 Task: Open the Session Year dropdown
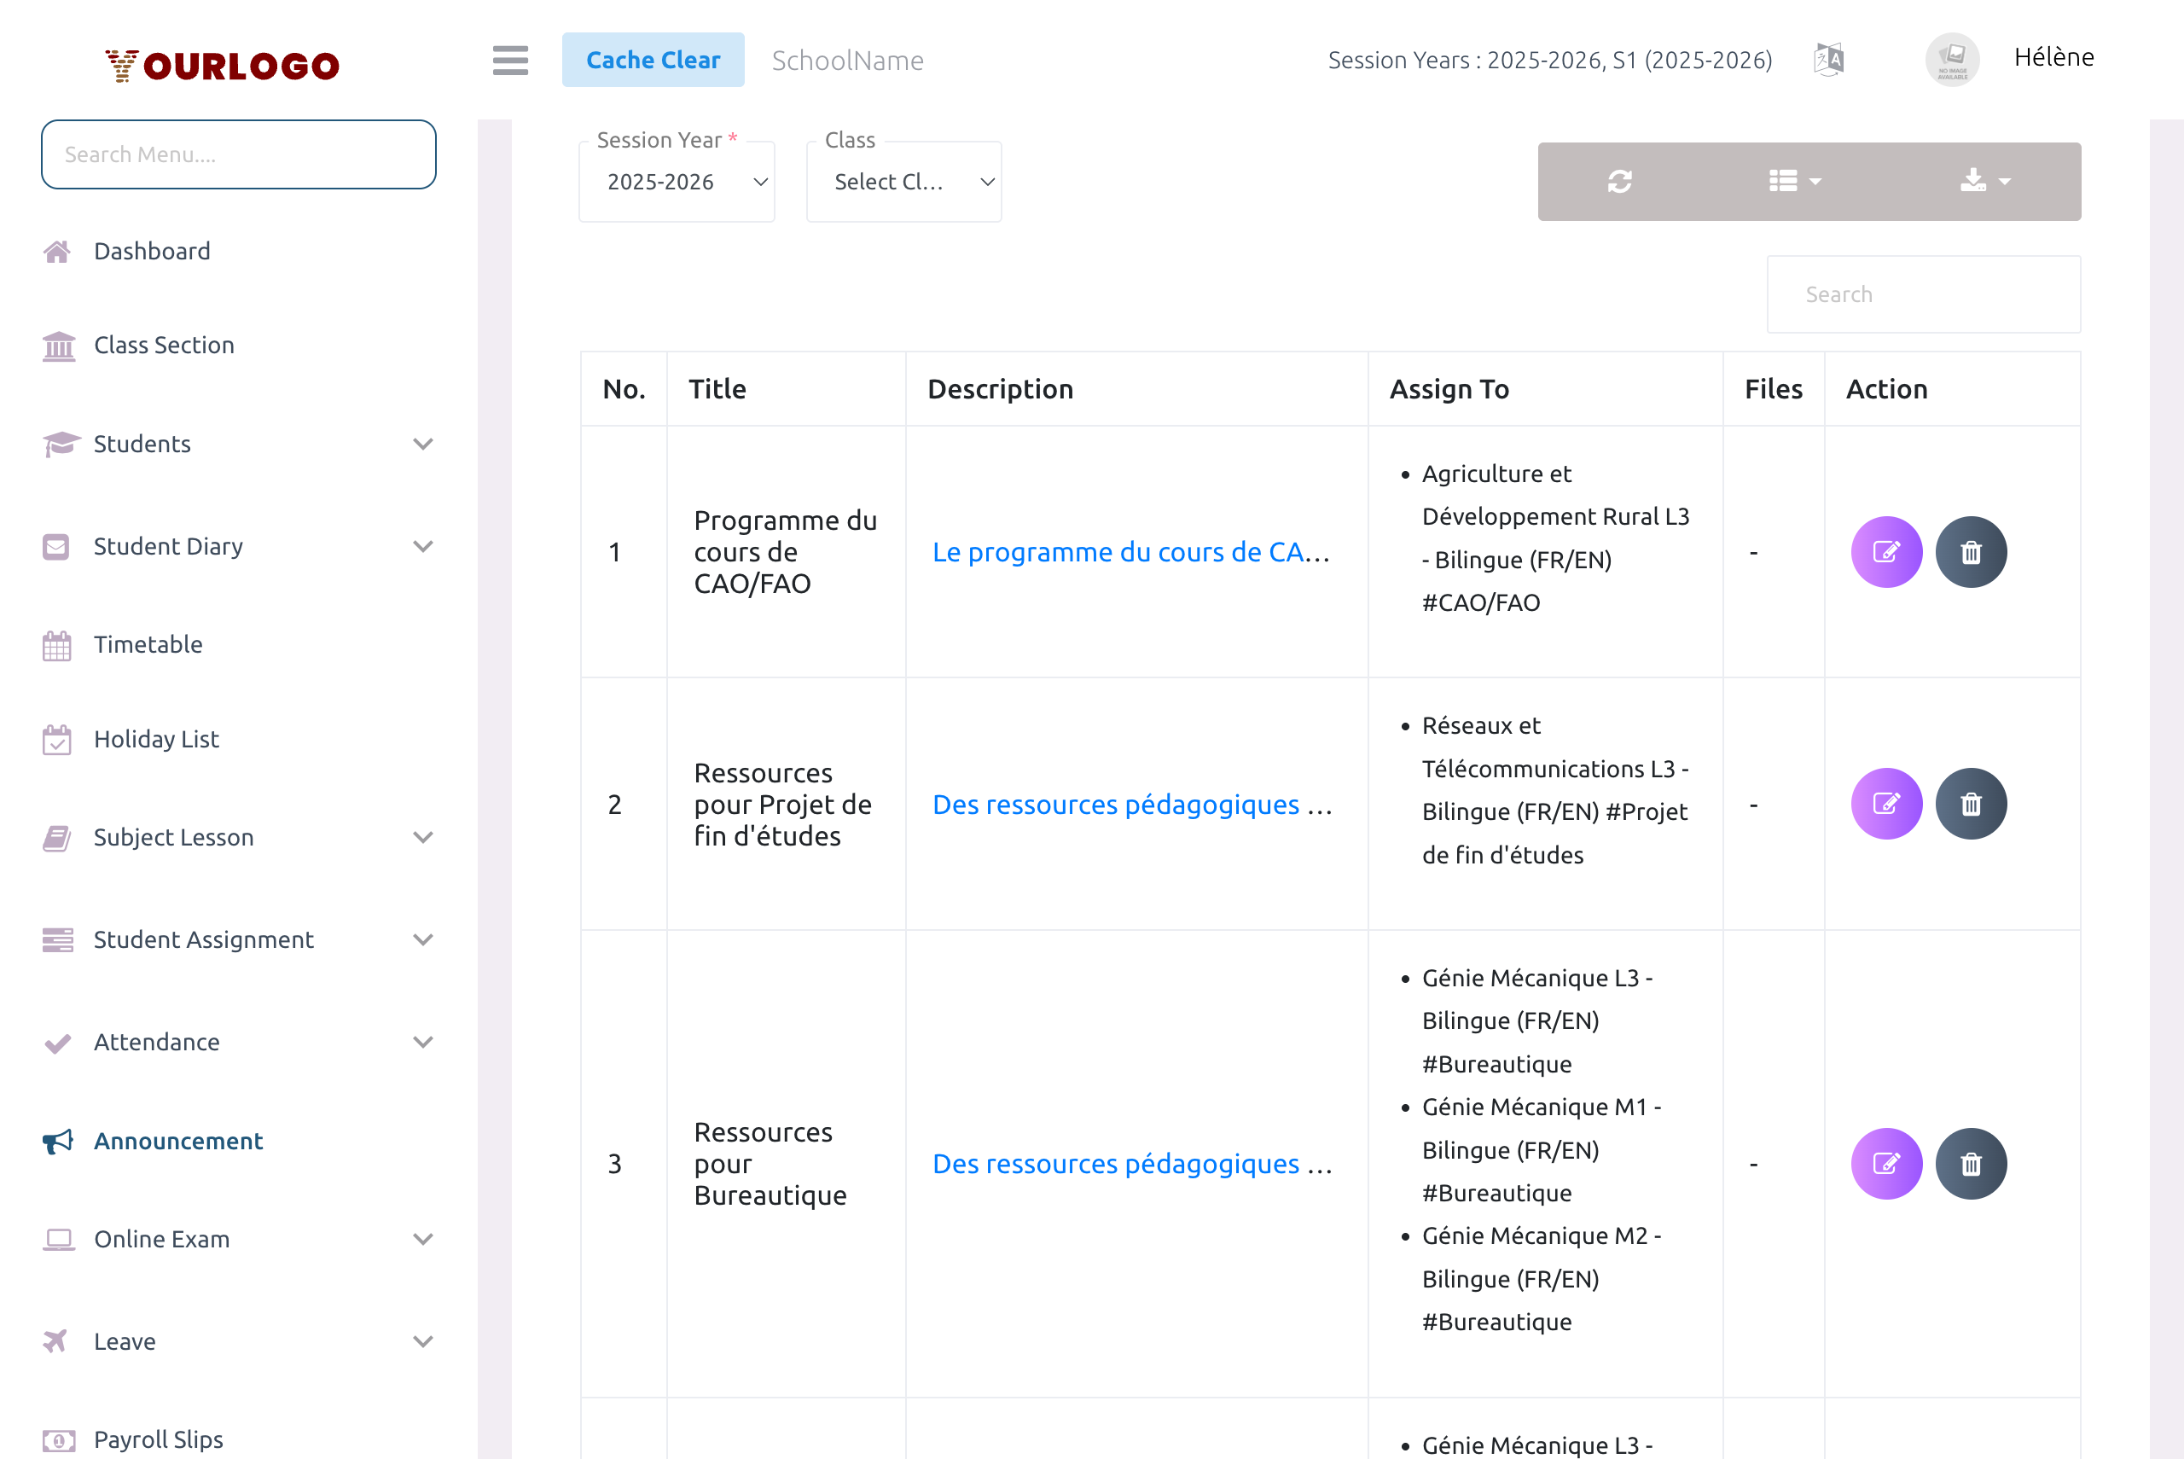click(677, 182)
